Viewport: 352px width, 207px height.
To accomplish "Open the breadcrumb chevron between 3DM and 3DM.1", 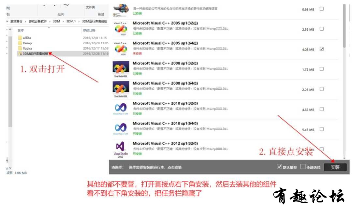I will pos(63,21).
